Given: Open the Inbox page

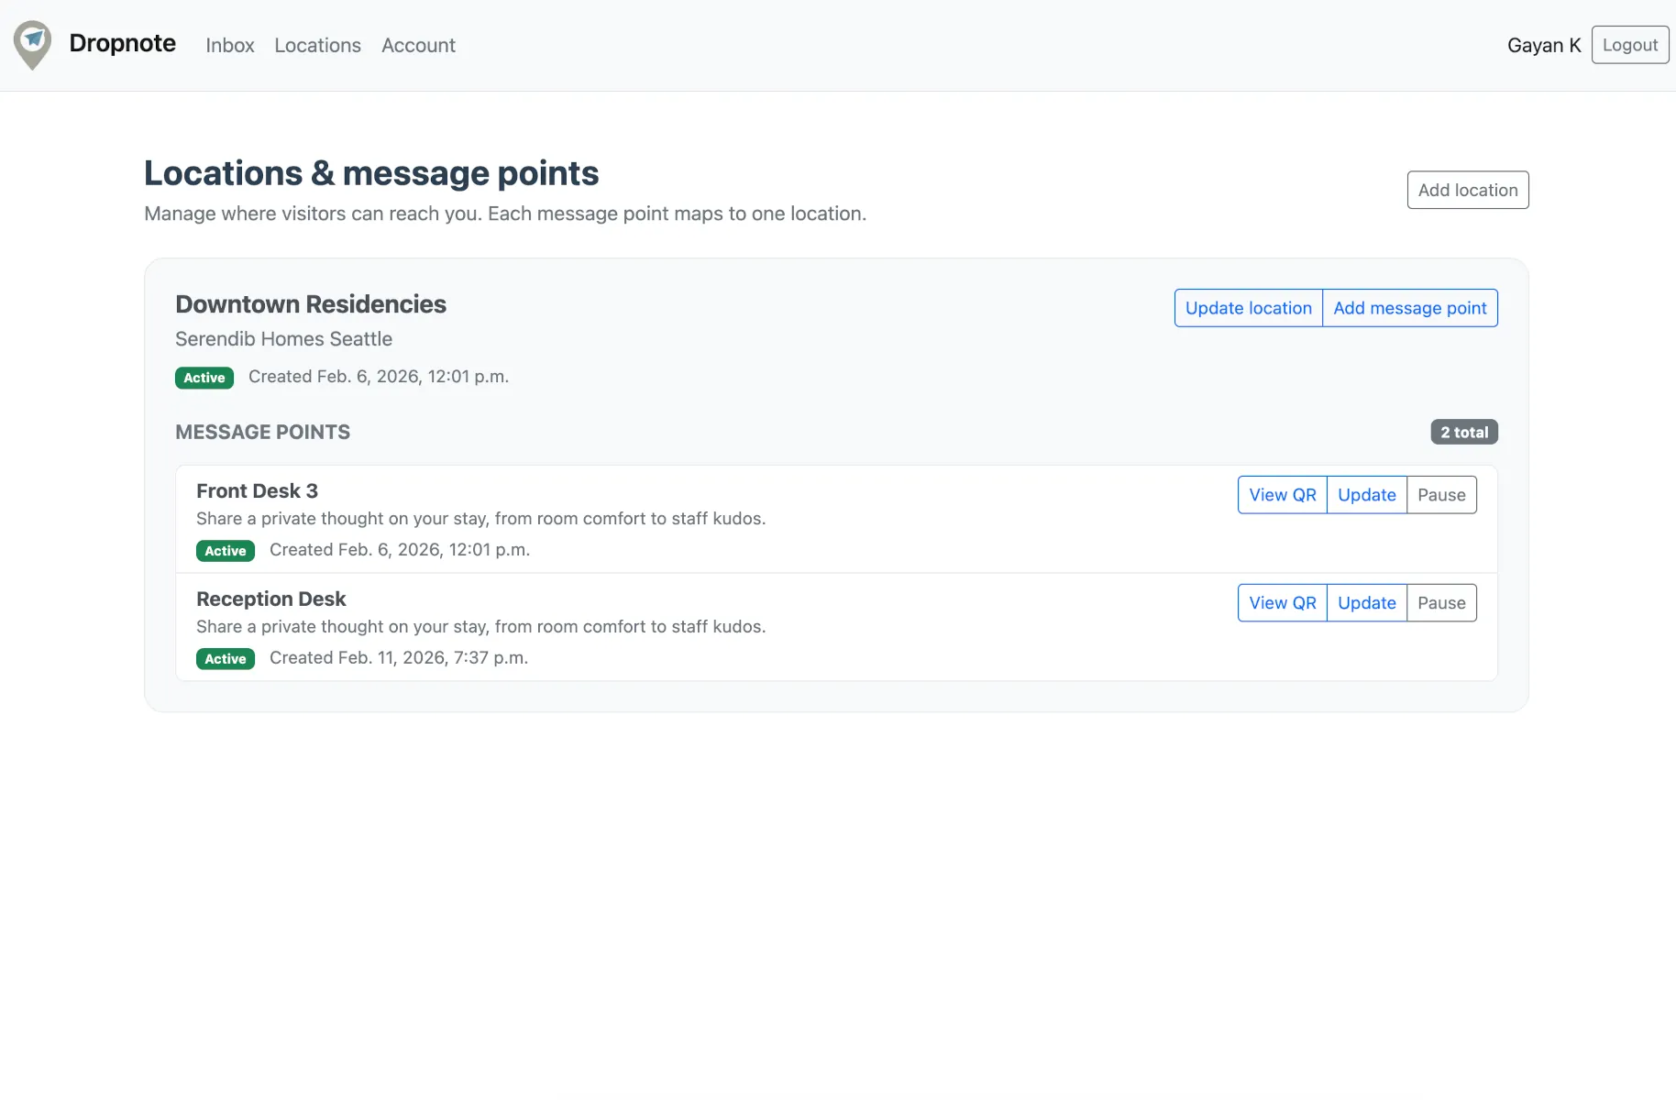Looking at the screenshot, I should [229, 45].
